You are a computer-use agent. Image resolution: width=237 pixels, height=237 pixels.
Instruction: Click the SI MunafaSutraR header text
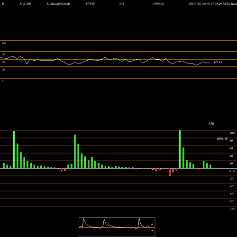58,4
